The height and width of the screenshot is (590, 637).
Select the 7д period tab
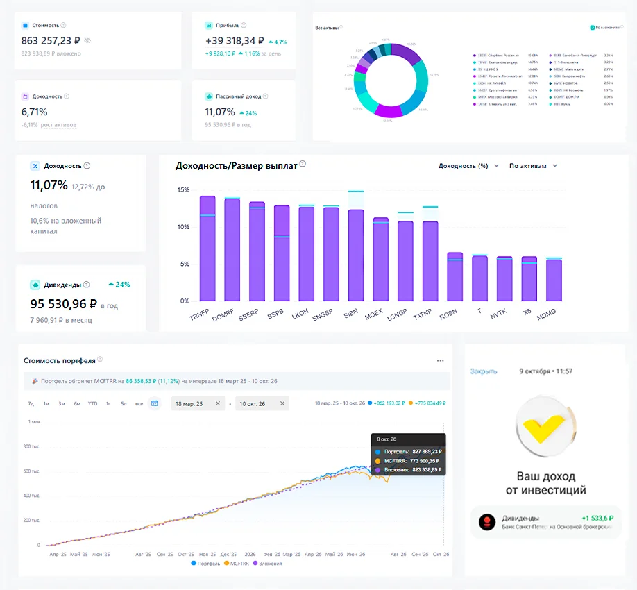(31, 403)
